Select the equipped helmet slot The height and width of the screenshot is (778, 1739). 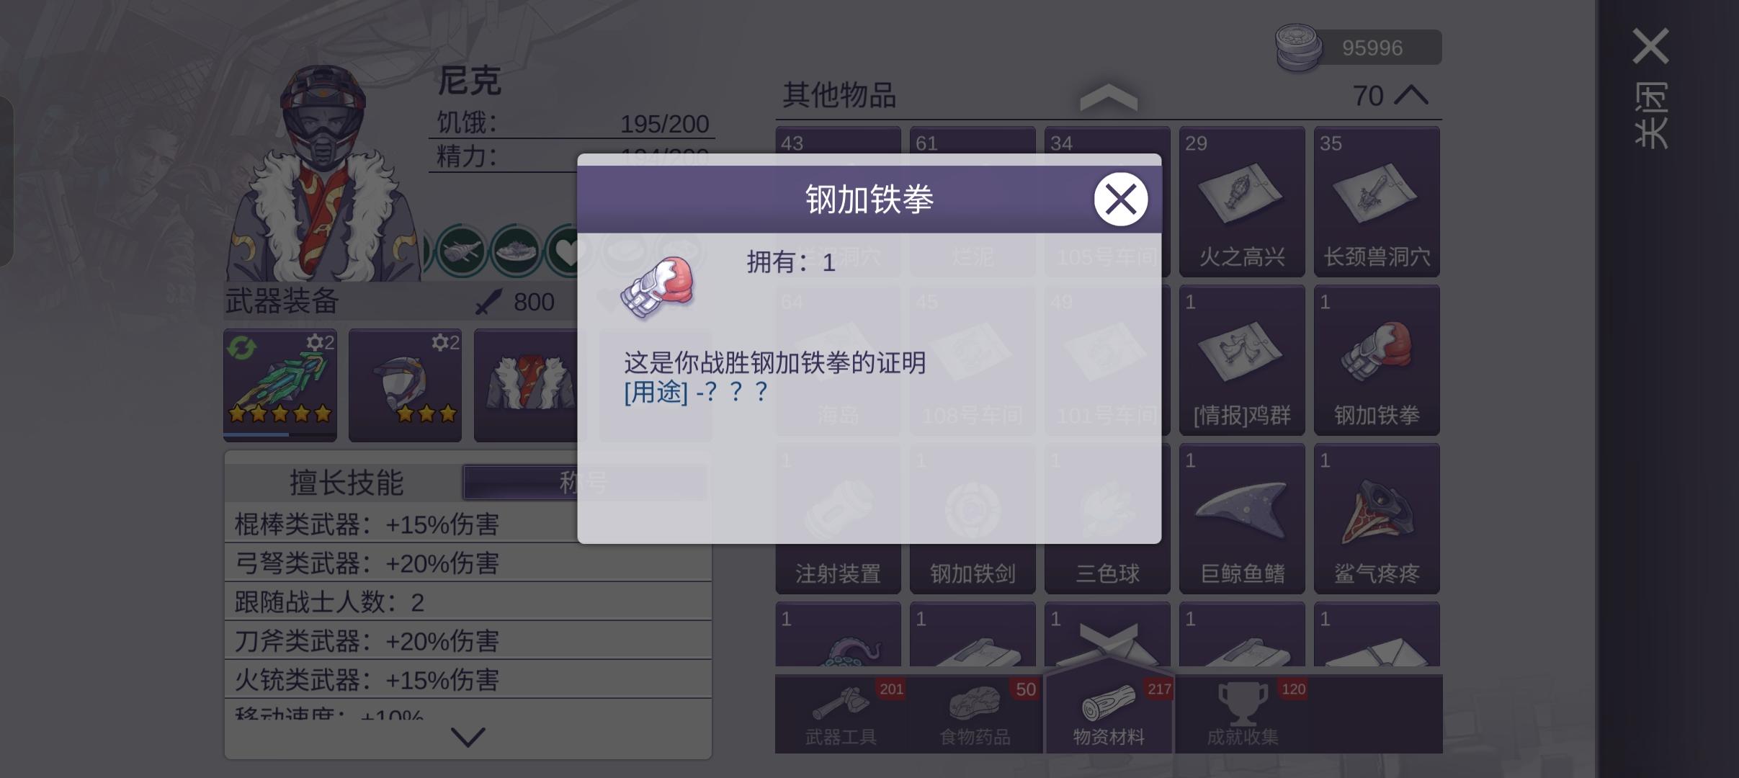click(x=405, y=385)
